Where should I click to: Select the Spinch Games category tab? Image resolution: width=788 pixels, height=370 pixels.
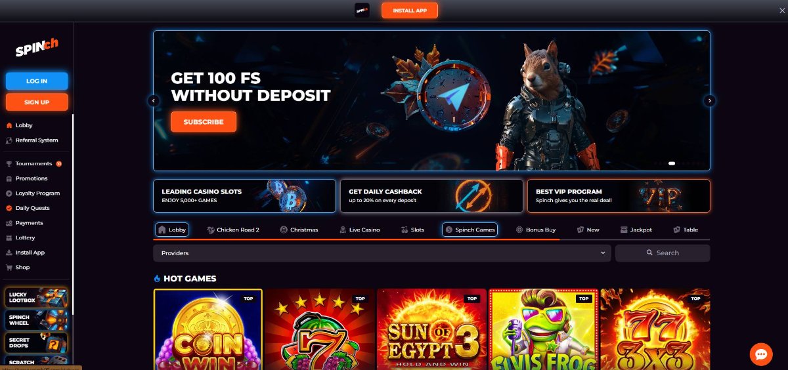coord(470,230)
